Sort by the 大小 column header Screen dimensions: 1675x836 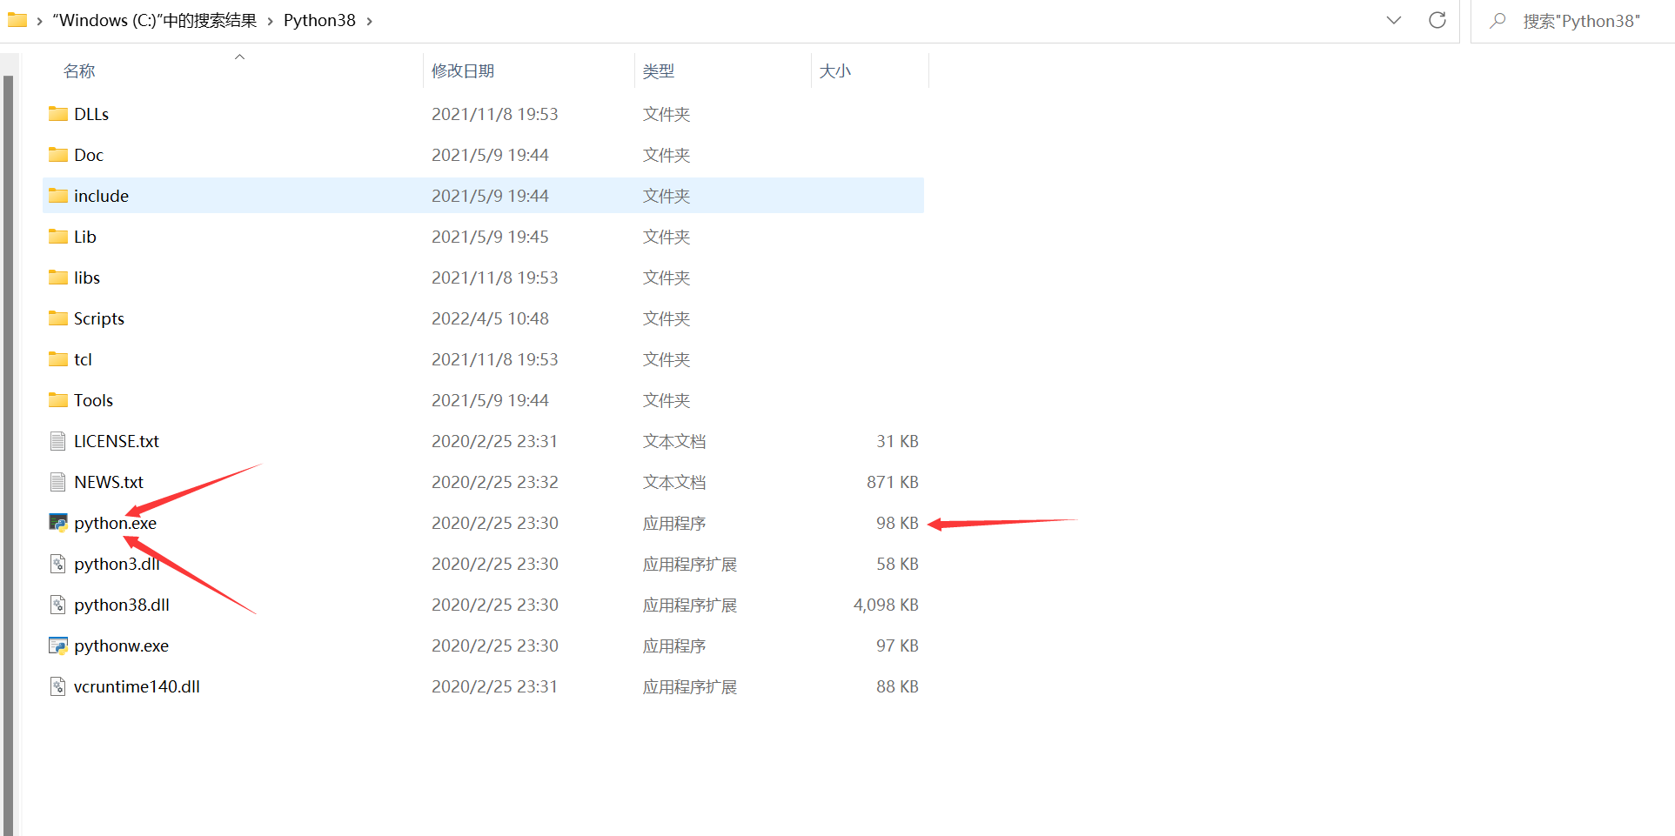[x=835, y=71]
